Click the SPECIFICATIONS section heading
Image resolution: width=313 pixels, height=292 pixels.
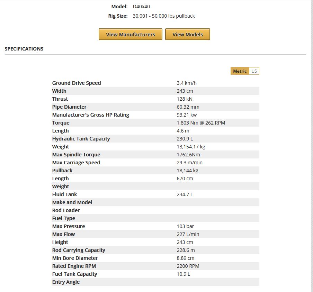pos(24,49)
